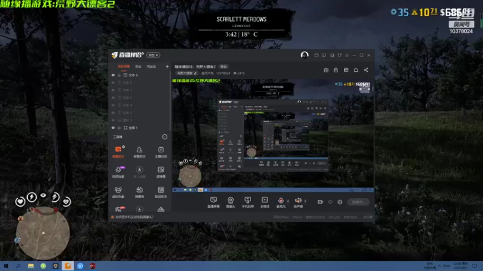This screenshot has width=483, height=271.
Task: Open the user avatar in title bar
Action: point(304,55)
